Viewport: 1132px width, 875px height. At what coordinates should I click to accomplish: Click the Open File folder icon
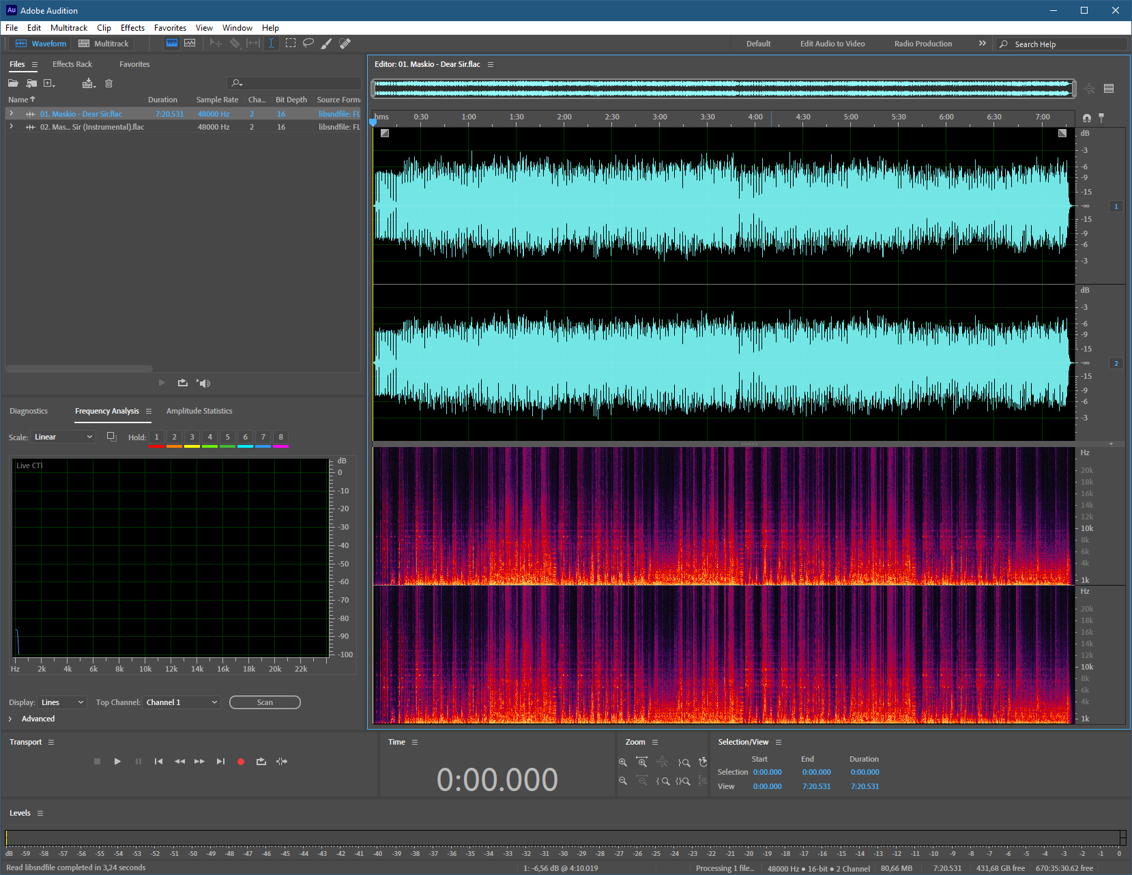(x=13, y=83)
